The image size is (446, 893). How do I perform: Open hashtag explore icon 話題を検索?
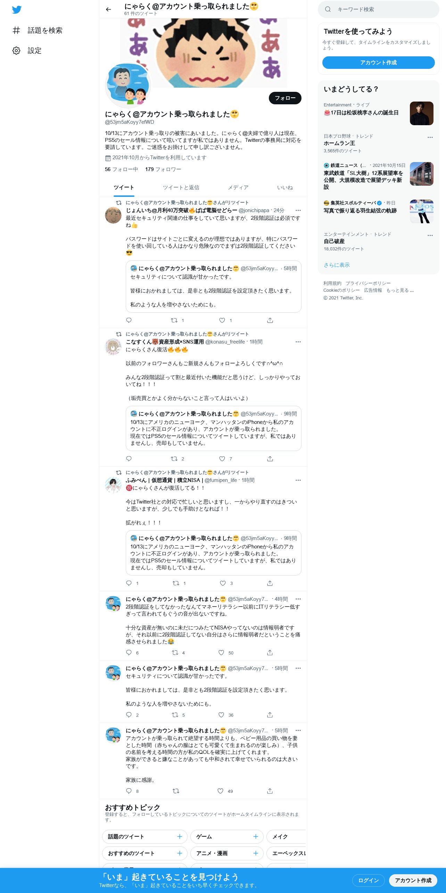pyautogui.click(x=16, y=30)
